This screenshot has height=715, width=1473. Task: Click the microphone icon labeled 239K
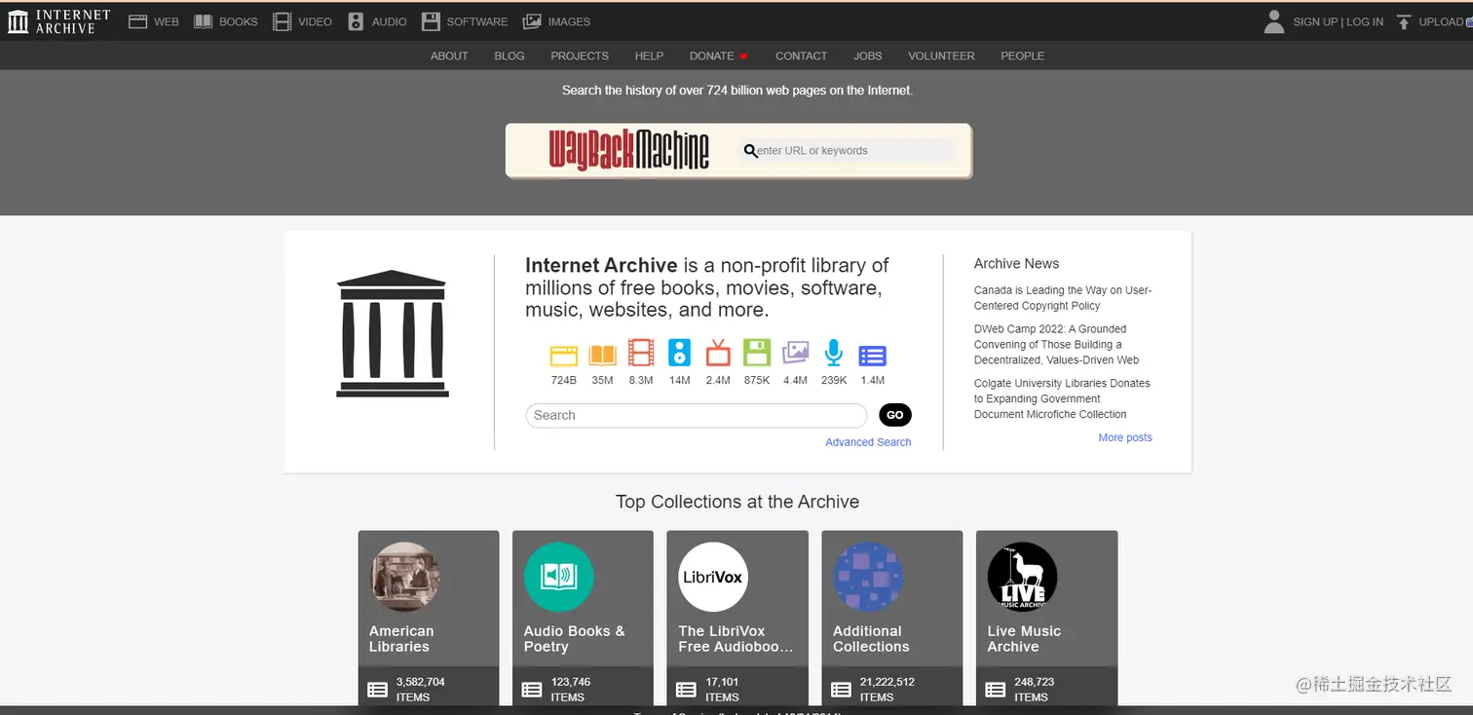point(834,353)
